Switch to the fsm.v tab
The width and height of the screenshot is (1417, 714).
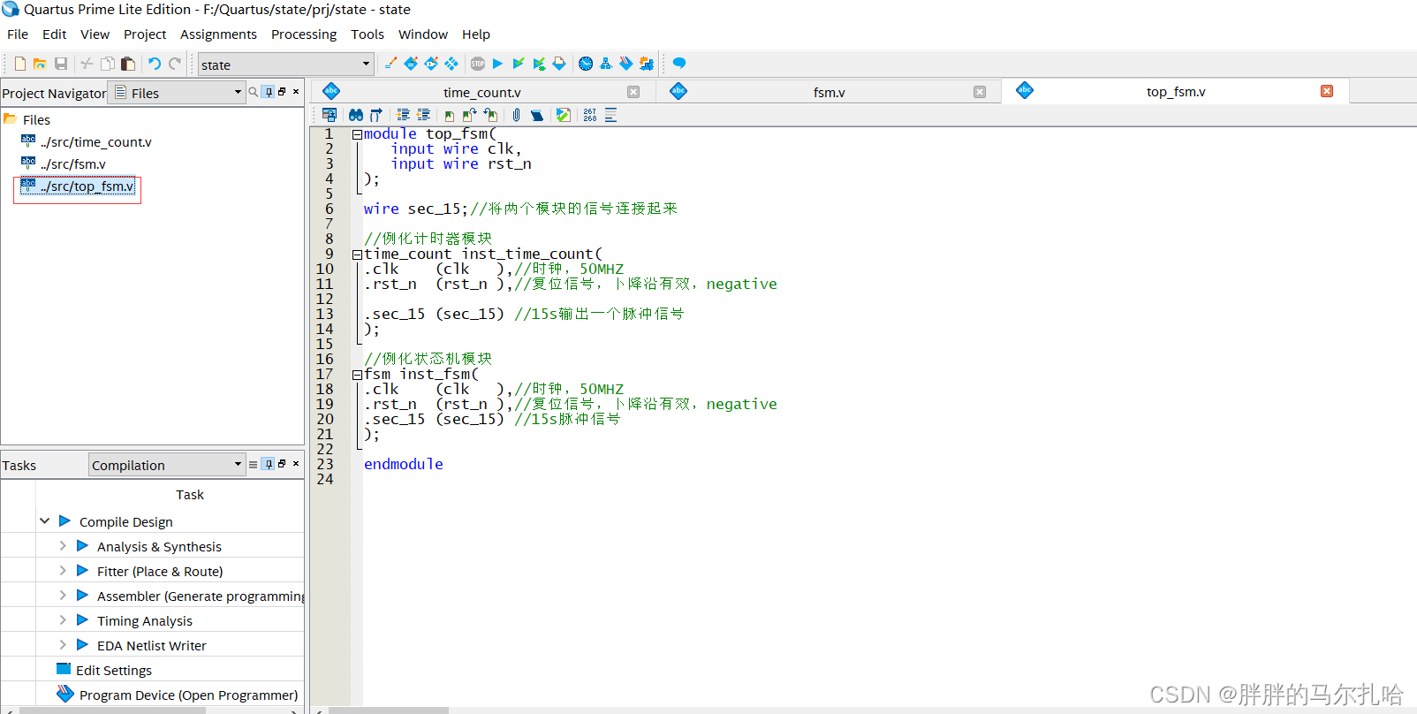[x=829, y=92]
